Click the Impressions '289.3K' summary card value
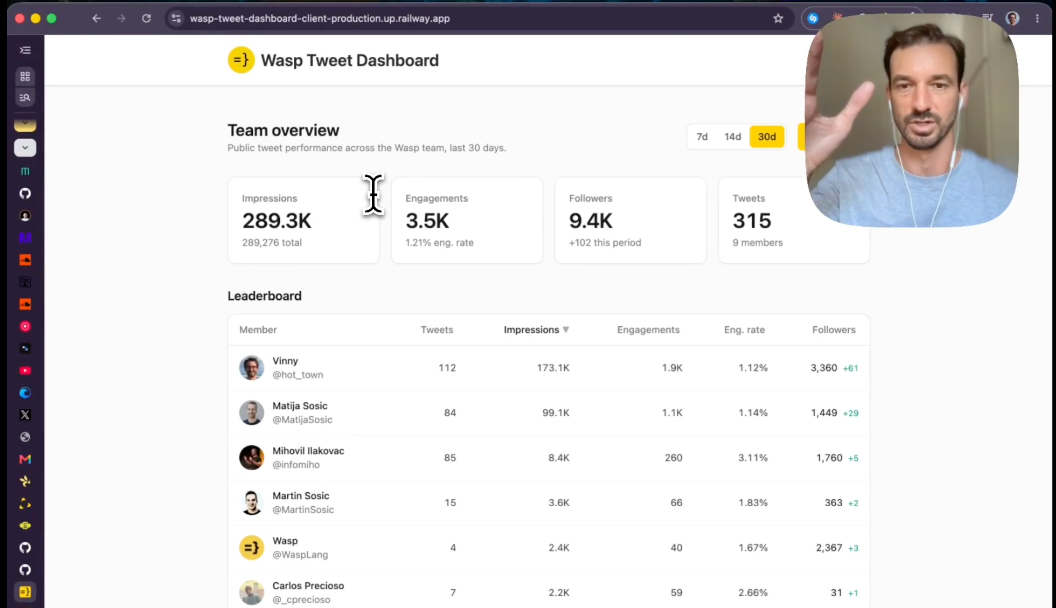 (277, 221)
